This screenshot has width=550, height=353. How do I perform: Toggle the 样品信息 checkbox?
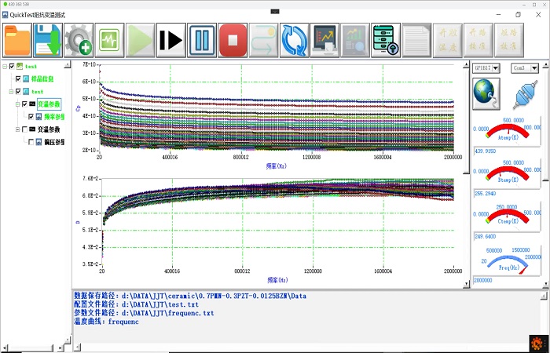point(18,78)
